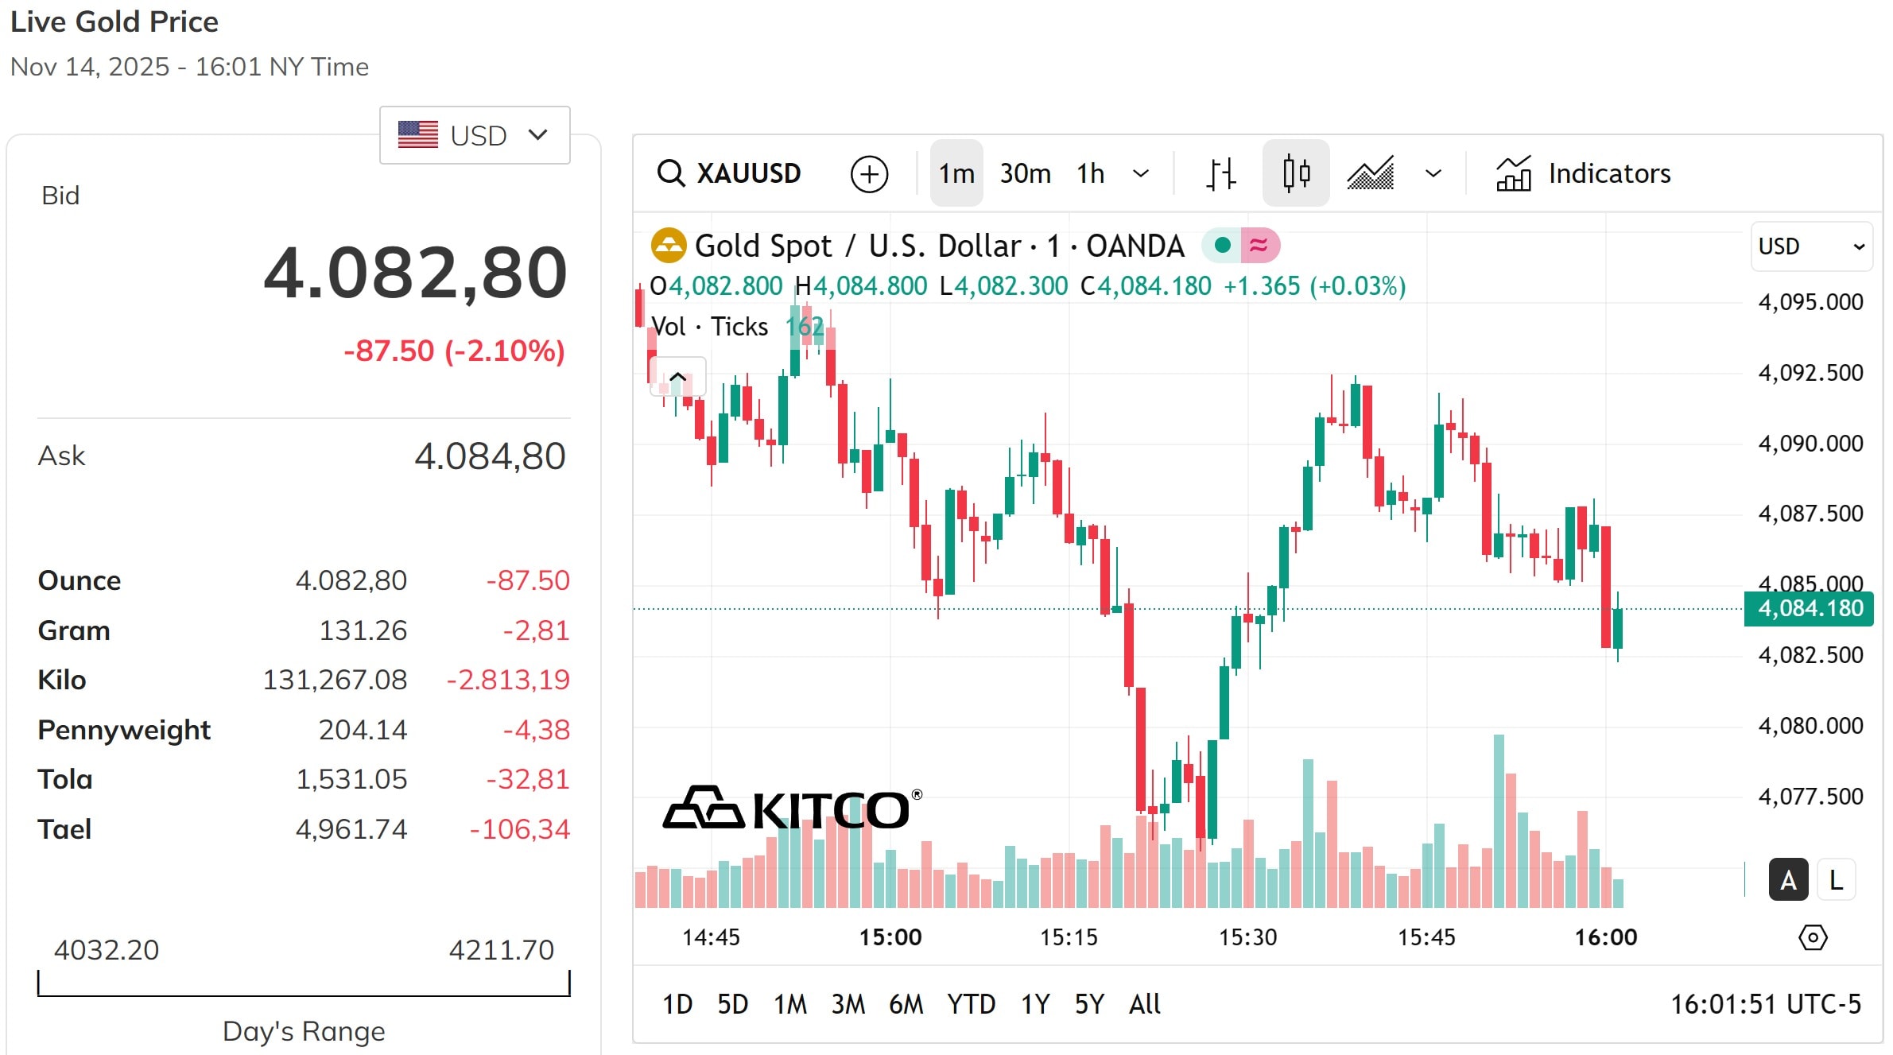
Task: Select the bars chart style icon
Action: click(1220, 173)
